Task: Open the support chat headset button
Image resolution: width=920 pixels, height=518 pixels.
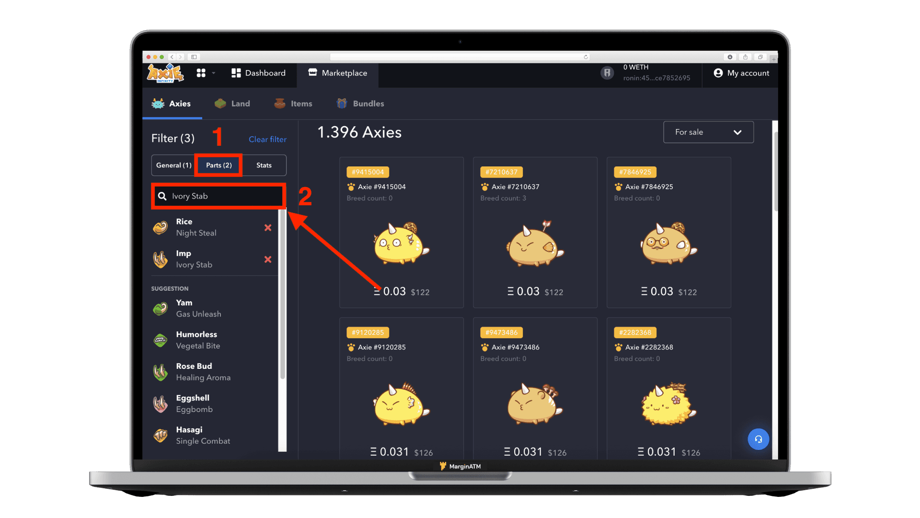Action: coord(759,439)
